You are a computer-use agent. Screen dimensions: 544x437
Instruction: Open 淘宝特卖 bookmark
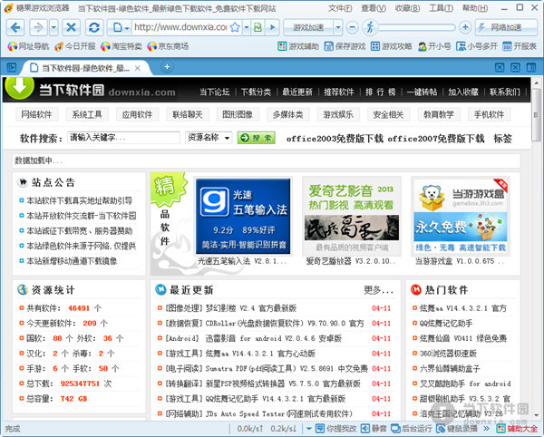121,46
